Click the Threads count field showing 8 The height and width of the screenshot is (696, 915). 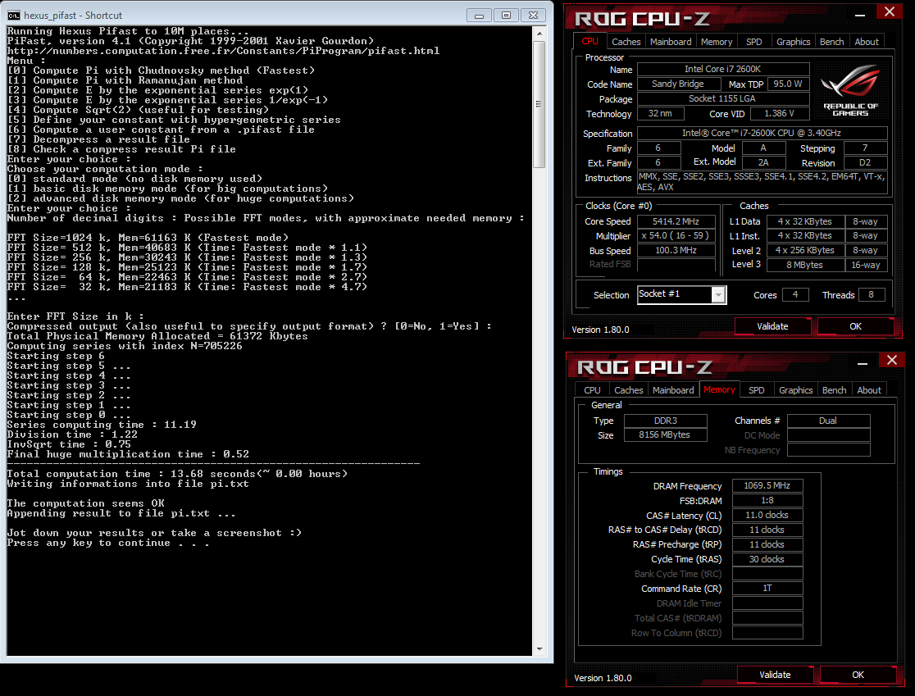(872, 294)
